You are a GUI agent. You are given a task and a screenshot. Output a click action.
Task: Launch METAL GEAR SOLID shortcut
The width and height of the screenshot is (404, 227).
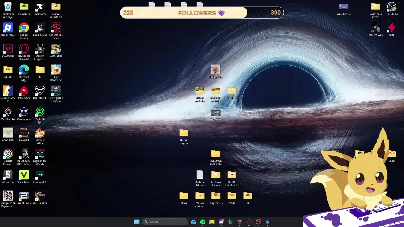pyautogui.click(x=24, y=154)
